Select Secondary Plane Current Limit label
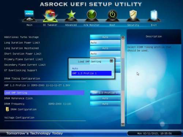 (x=25, y=65)
